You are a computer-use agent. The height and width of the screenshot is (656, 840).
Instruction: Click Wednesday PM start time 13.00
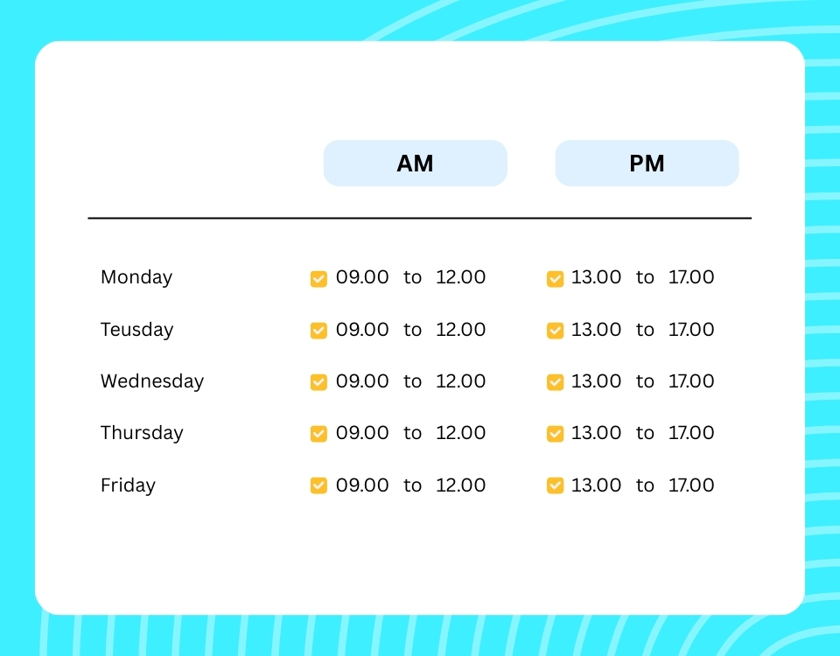(x=596, y=381)
